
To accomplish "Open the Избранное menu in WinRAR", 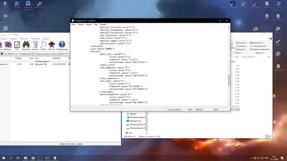I will 24,39.
